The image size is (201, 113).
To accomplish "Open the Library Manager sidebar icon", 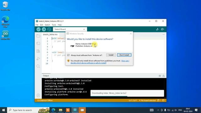I will [x=38, y=51].
